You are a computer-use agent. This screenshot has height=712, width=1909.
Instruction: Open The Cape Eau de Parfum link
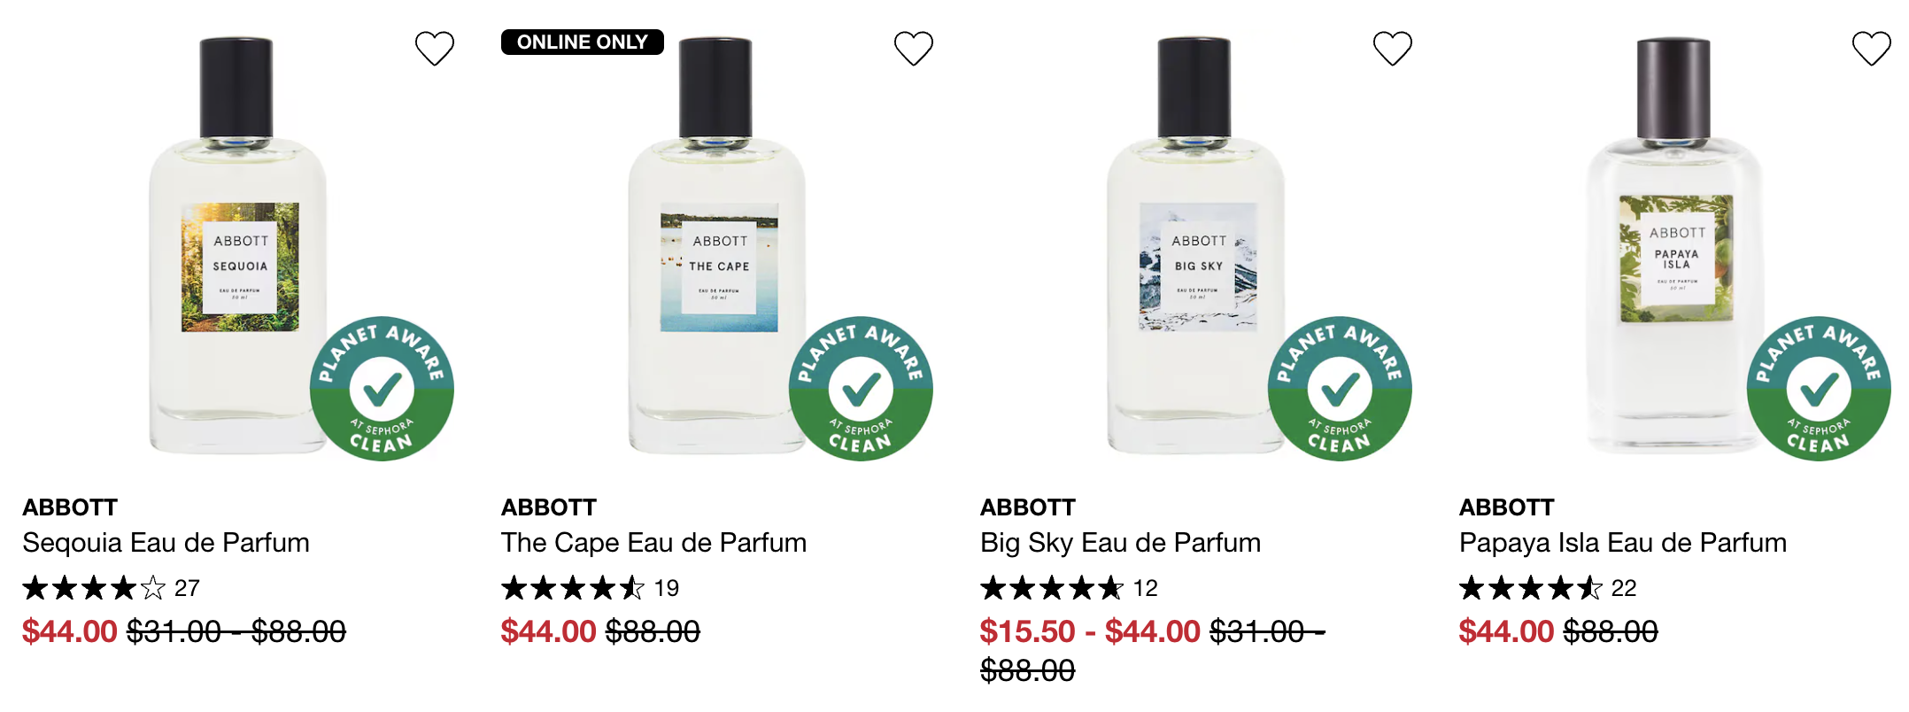point(653,543)
